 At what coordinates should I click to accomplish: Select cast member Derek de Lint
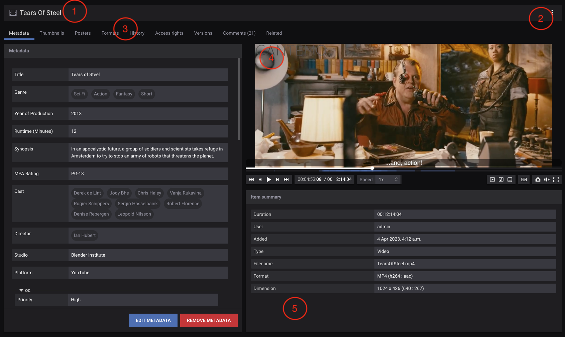87,193
